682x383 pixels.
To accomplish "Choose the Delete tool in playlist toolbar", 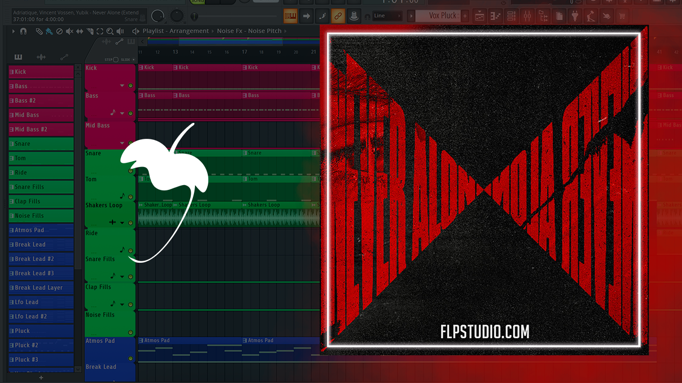I will 59,31.
